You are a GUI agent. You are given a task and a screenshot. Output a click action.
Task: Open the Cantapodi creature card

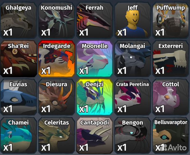tap(95, 135)
